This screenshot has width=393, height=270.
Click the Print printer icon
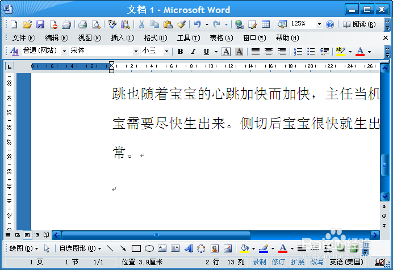click(82, 24)
